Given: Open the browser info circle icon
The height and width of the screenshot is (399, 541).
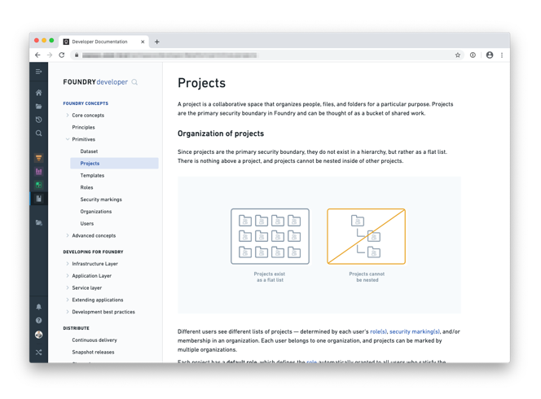Looking at the screenshot, I should (x=473, y=55).
